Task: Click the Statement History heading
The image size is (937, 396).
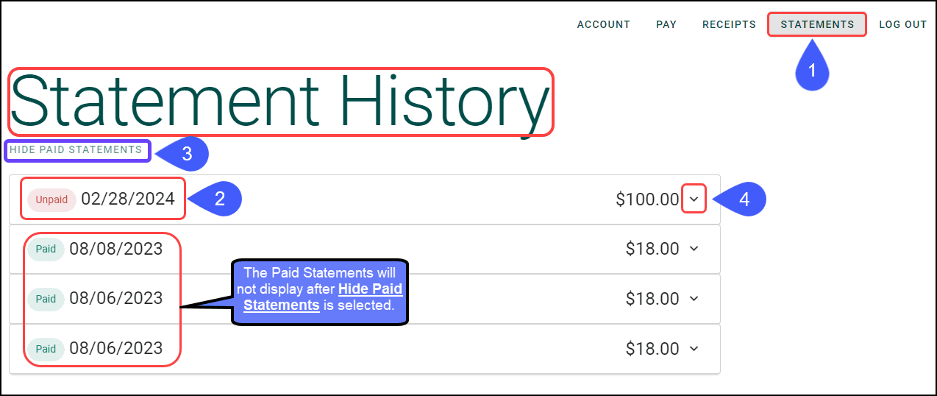Action: tap(280, 102)
